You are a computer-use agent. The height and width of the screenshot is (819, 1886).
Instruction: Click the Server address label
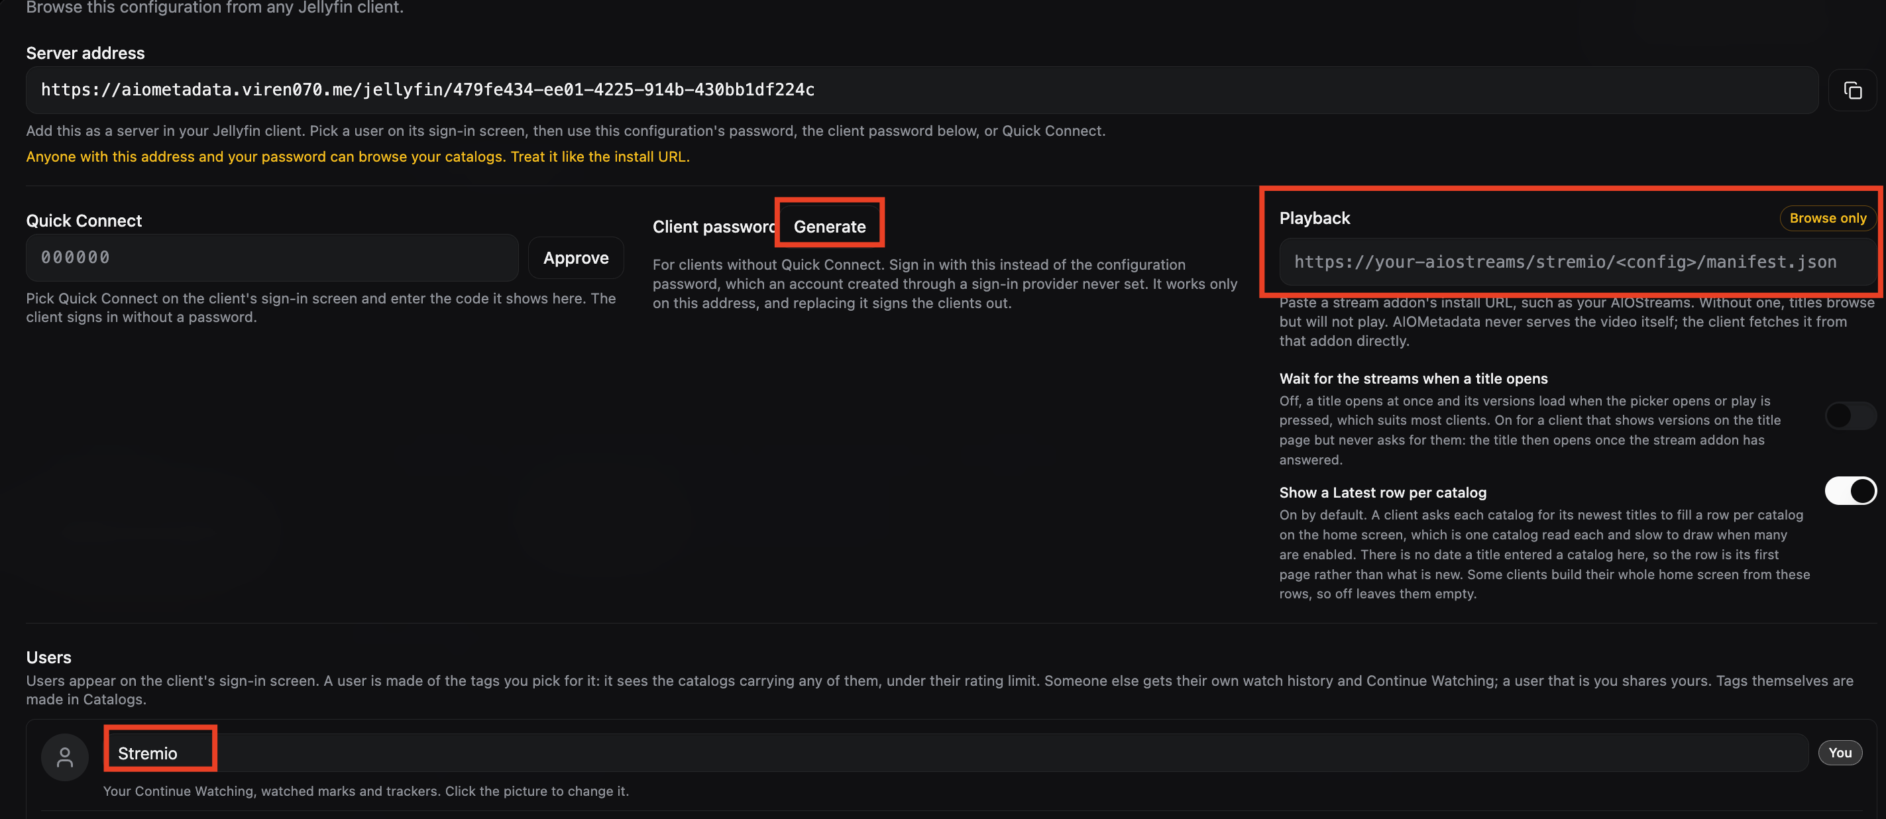point(85,54)
